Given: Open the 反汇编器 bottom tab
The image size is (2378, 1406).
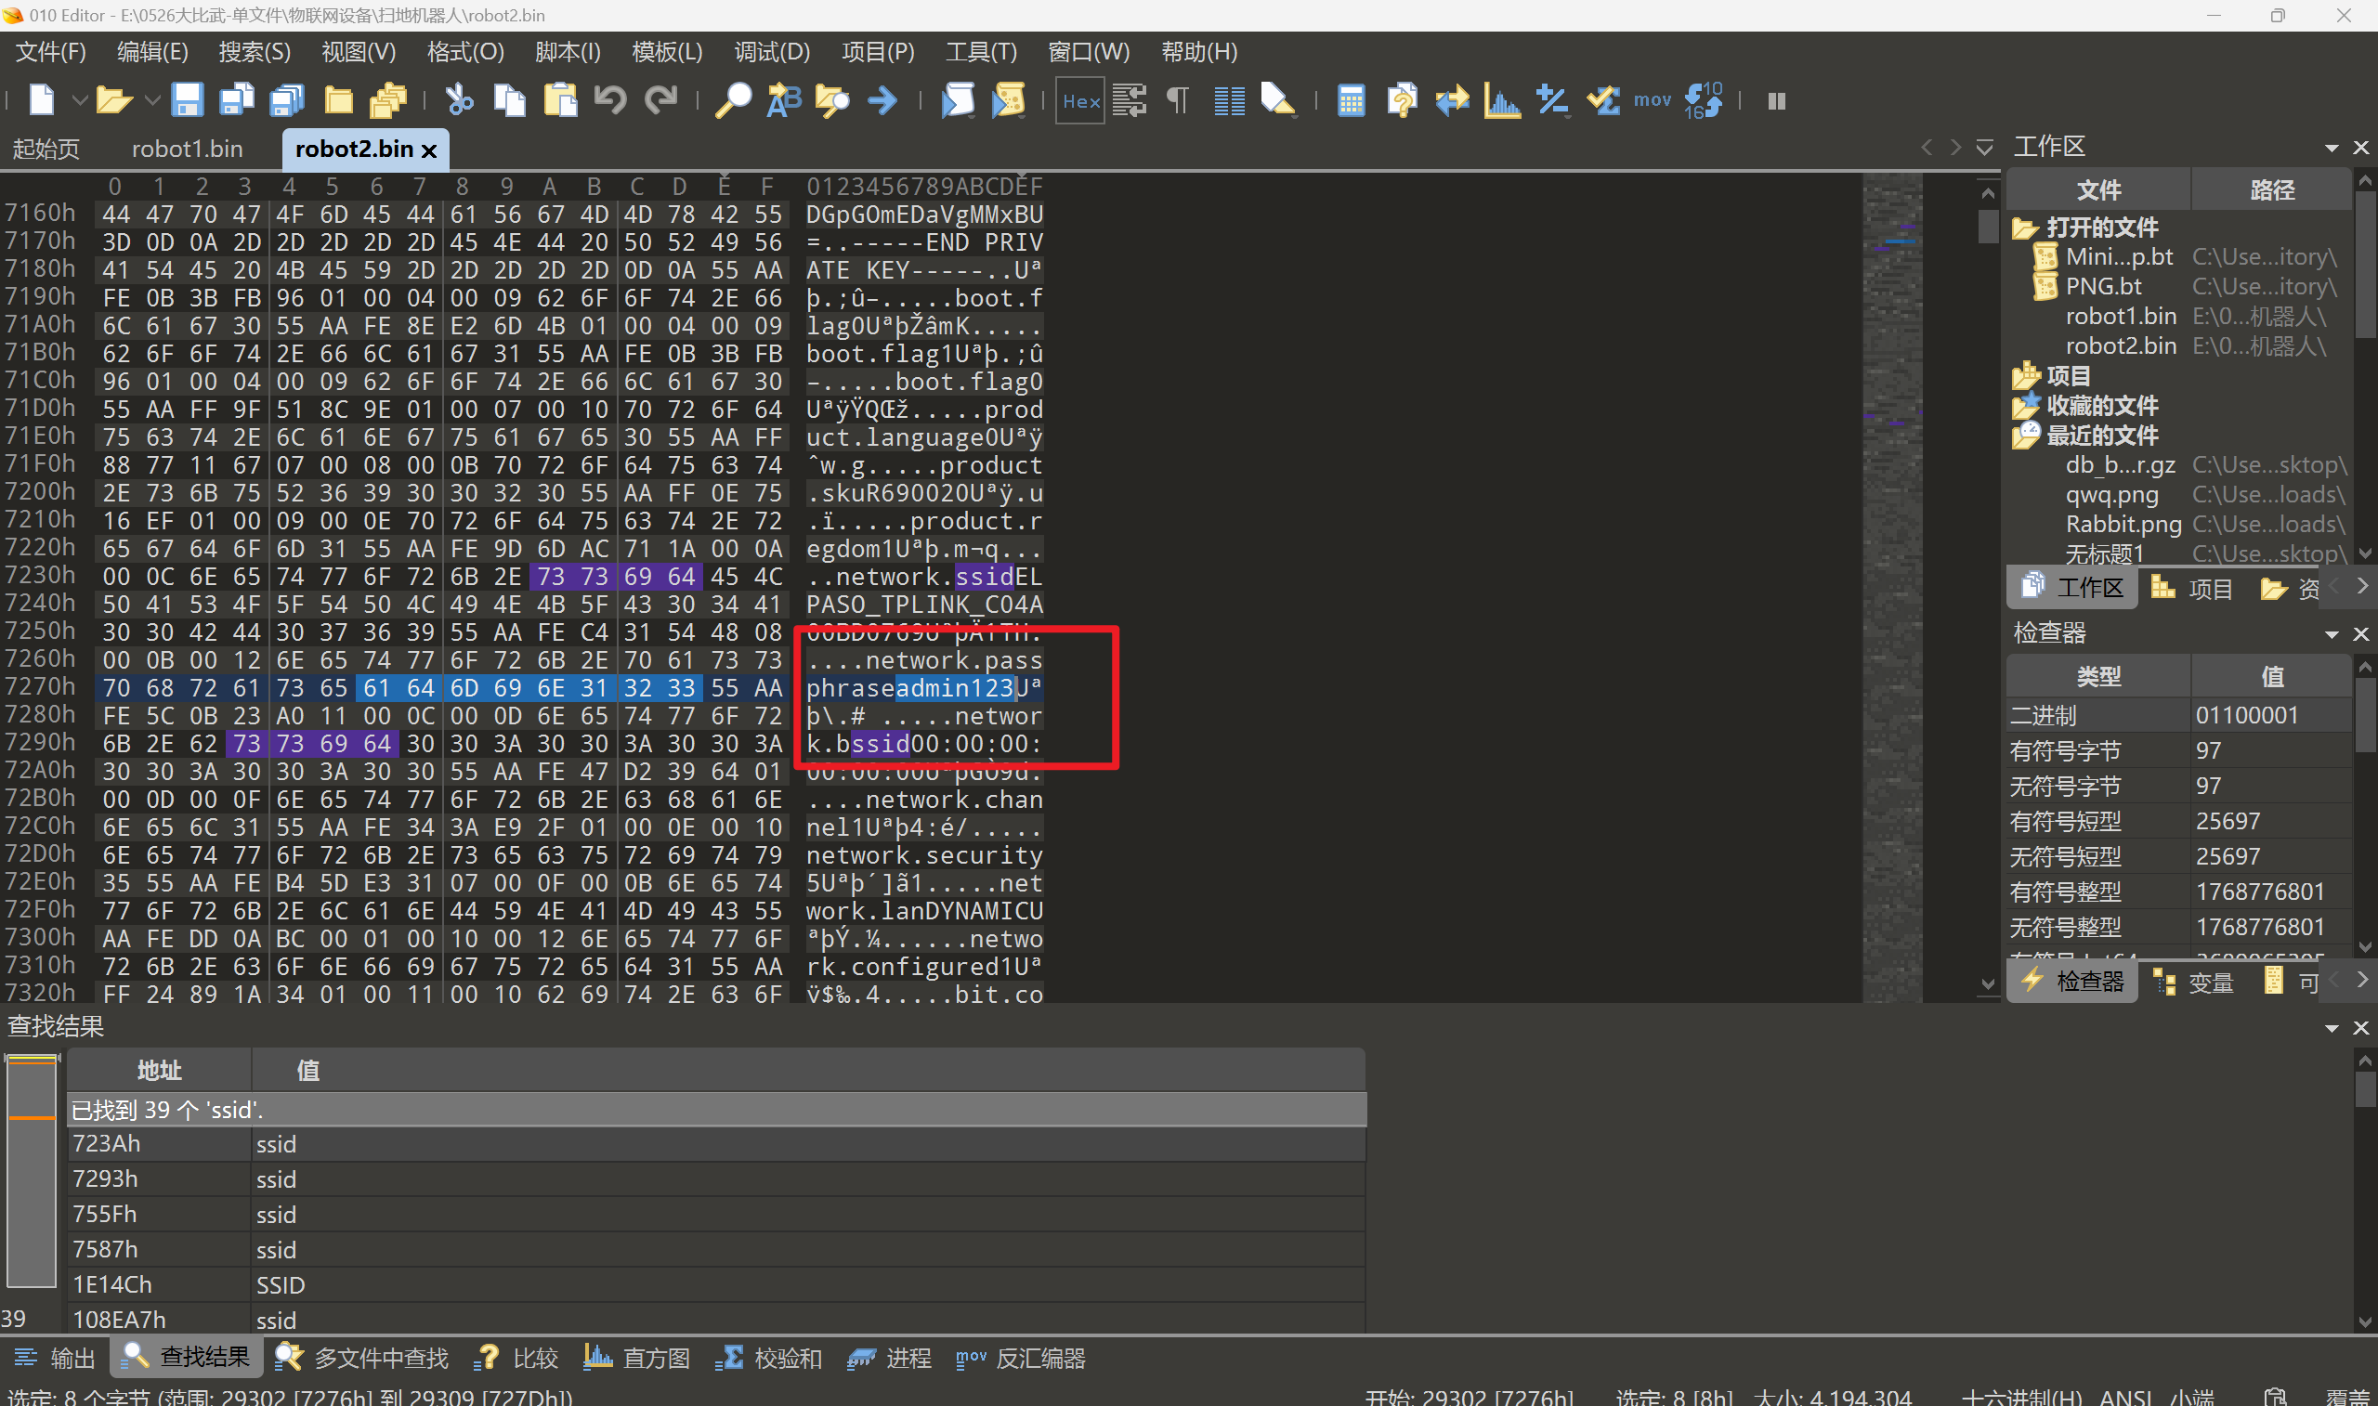Looking at the screenshot, I should tap(1020, 1358).
